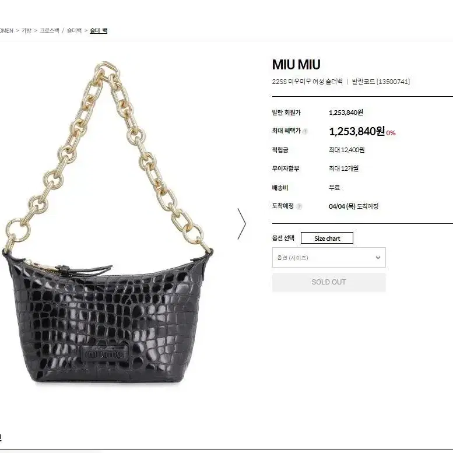Go to WOMEN breadcrumb category
Screen dimensions: 453x453
pos(6,31)
